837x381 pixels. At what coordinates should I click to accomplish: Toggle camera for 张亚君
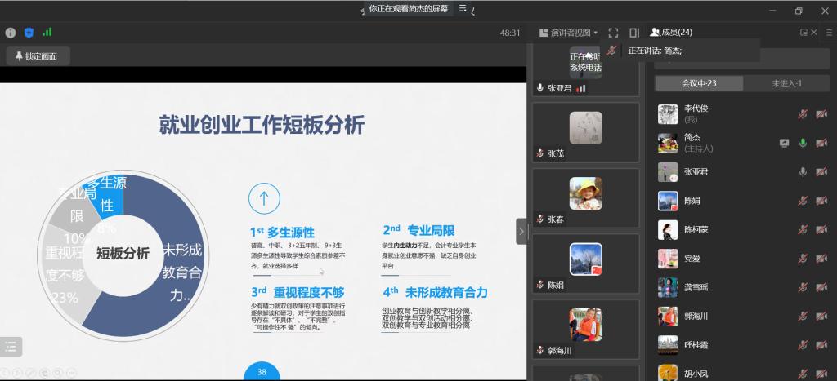[821, 172]
